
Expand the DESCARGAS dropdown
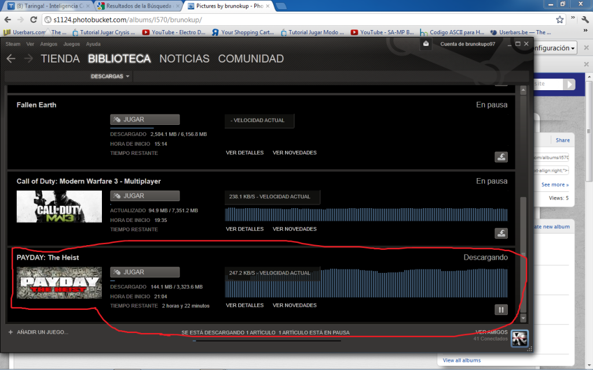tap(109, 76)
